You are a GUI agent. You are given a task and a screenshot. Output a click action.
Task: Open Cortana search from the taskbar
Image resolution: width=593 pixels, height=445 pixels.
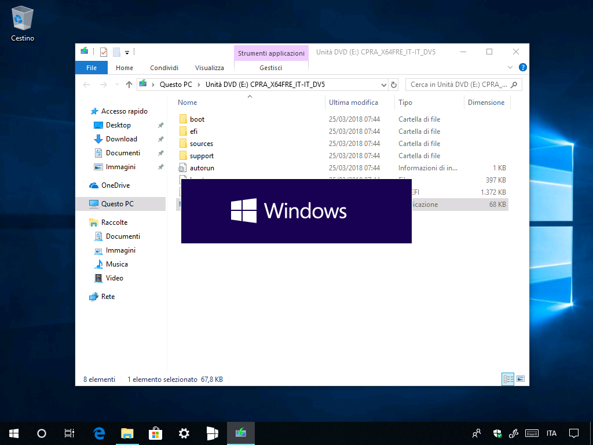coord(42,433)
